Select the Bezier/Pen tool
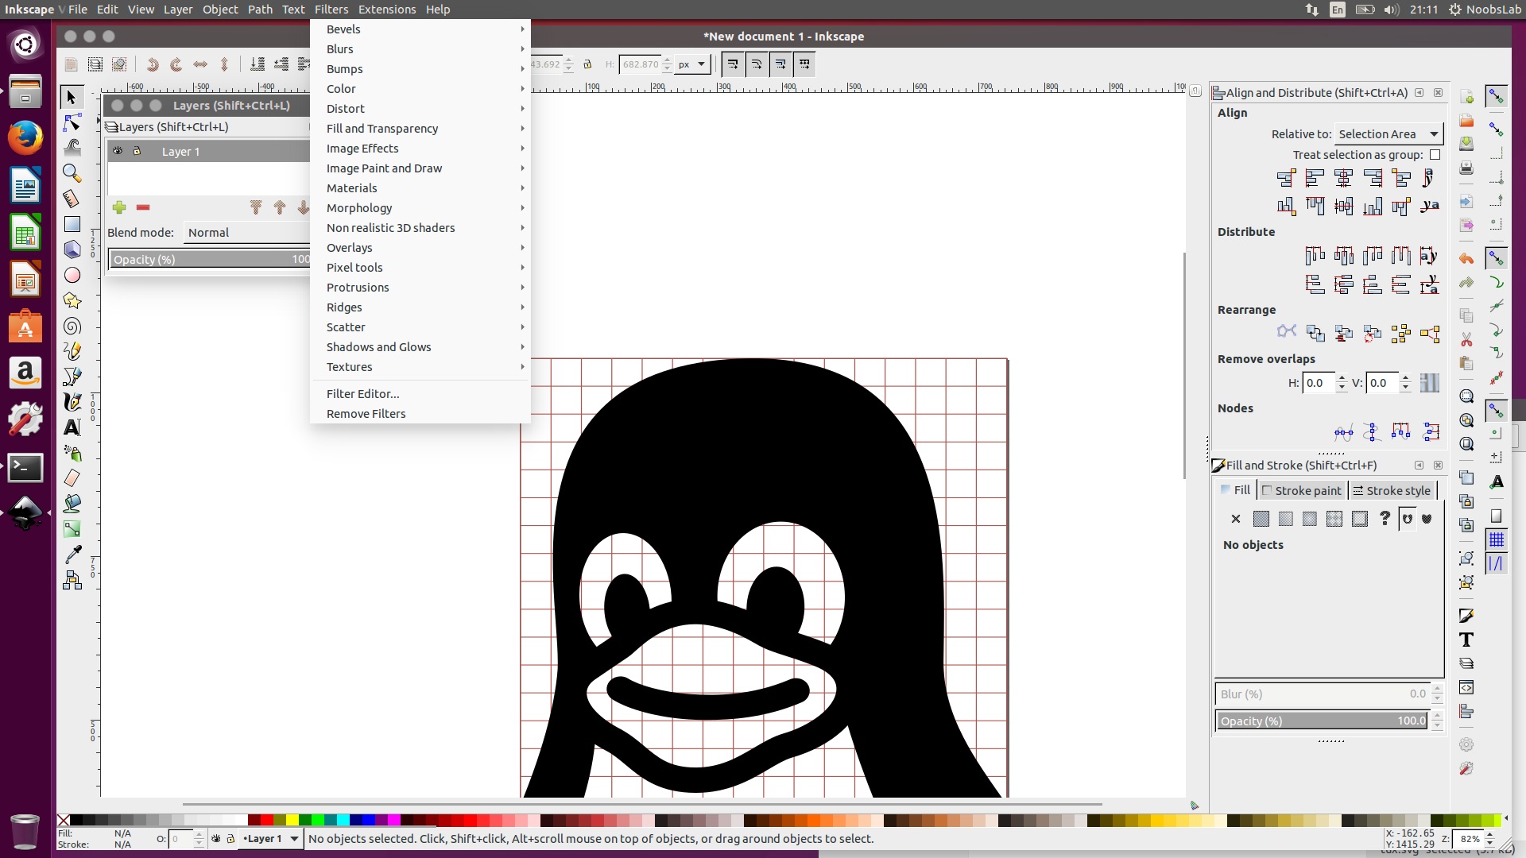Viewport: 1526px width, 858px height. (x=72, y=377)
